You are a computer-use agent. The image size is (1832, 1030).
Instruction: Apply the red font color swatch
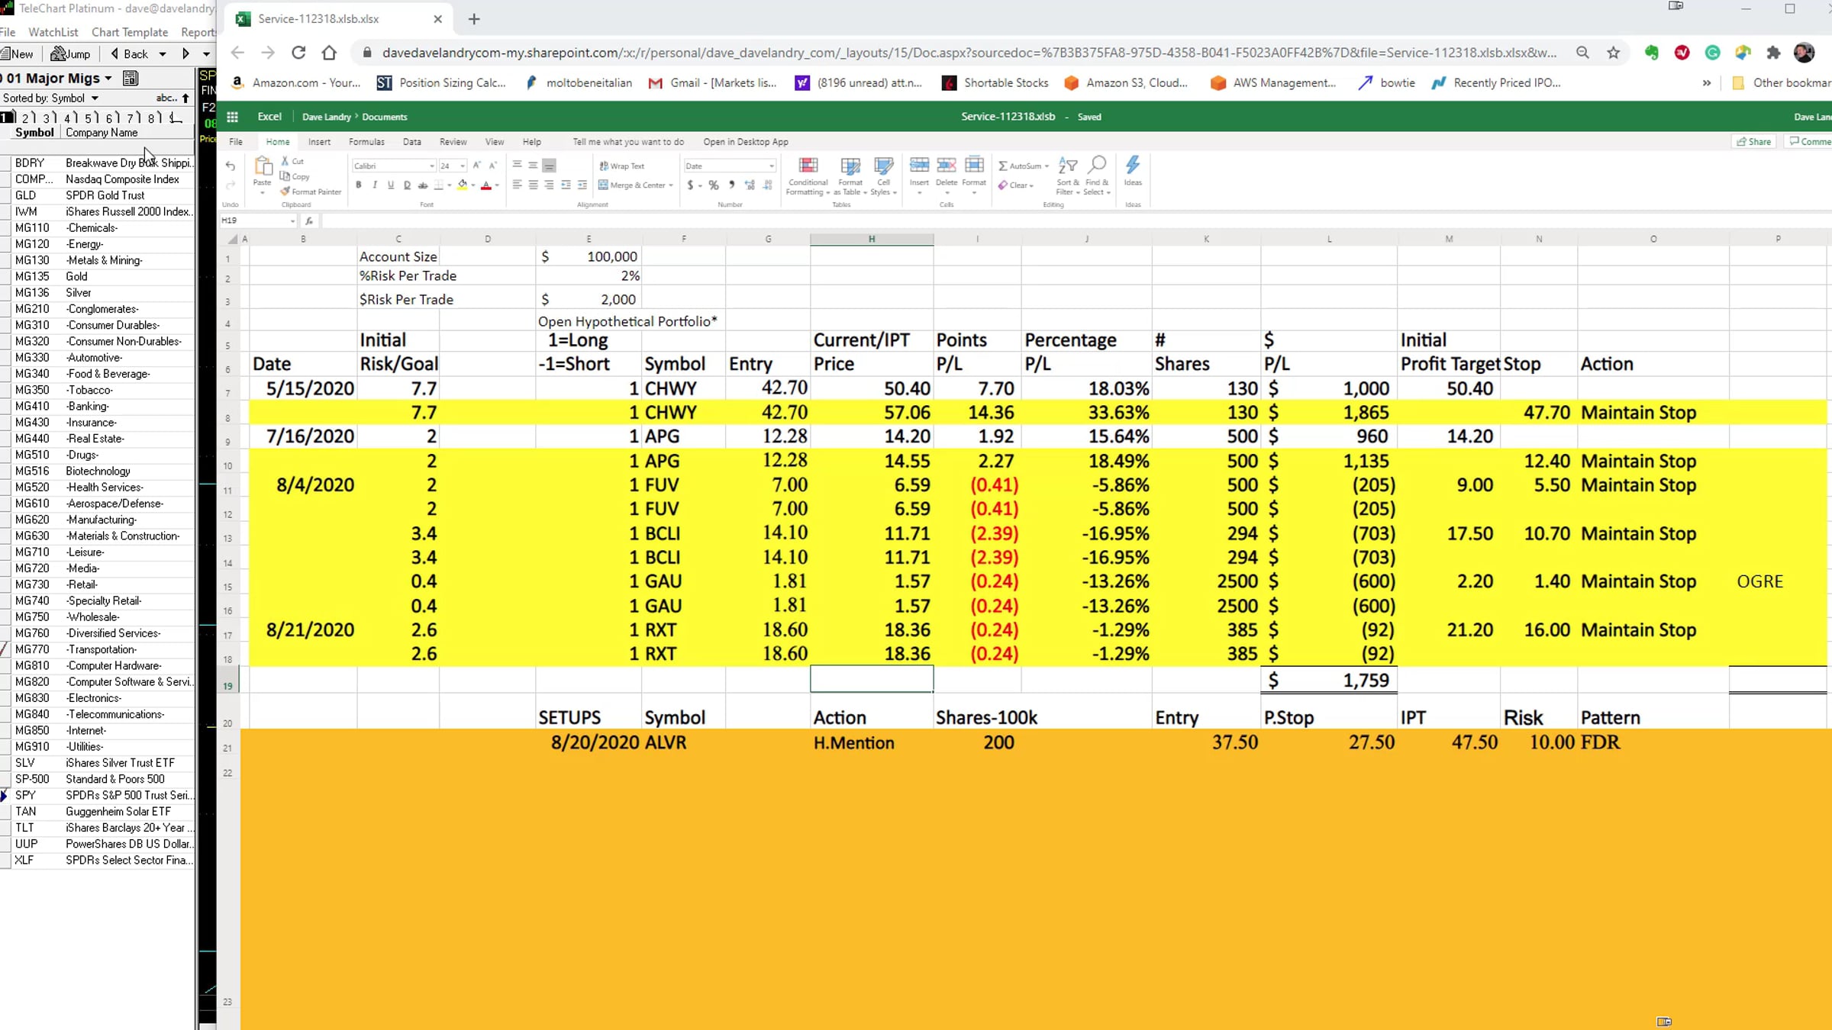(485, 185)
